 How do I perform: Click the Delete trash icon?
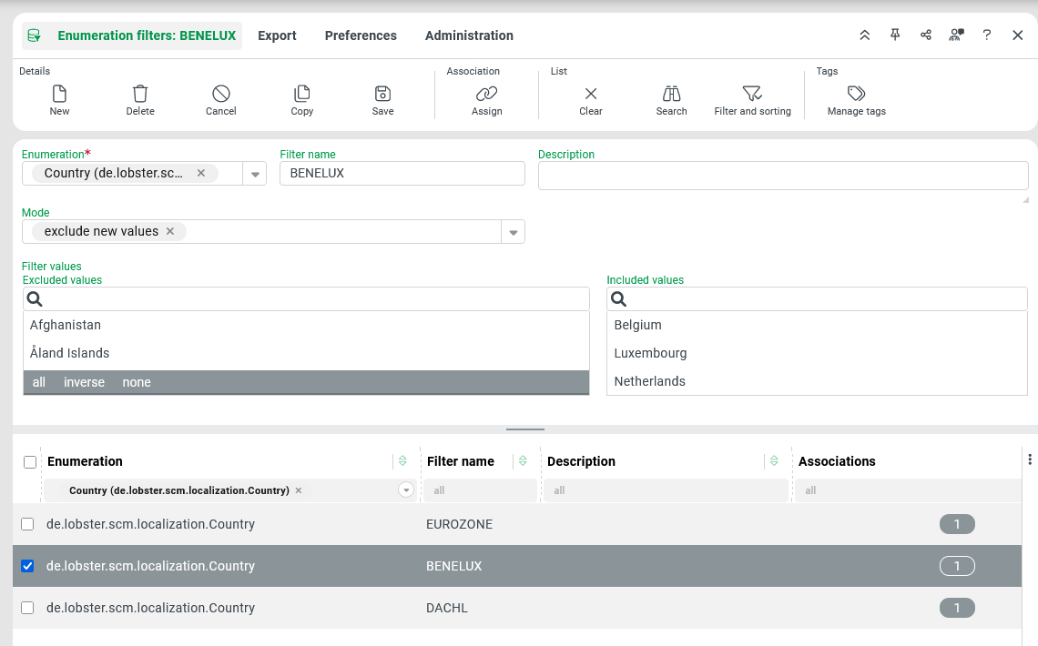[x=140, y=94]
